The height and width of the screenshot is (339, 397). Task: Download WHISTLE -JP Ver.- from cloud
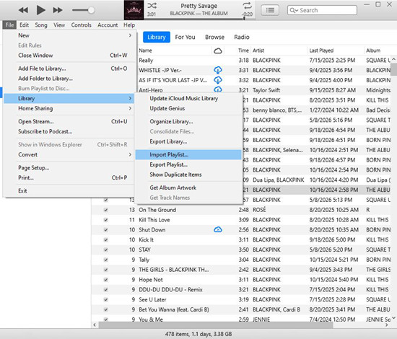(x=218, y=70)
